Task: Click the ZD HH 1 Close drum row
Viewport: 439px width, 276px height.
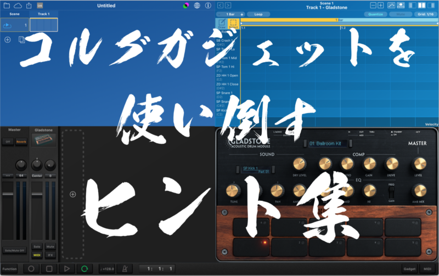Action: [x=227, y=86]
